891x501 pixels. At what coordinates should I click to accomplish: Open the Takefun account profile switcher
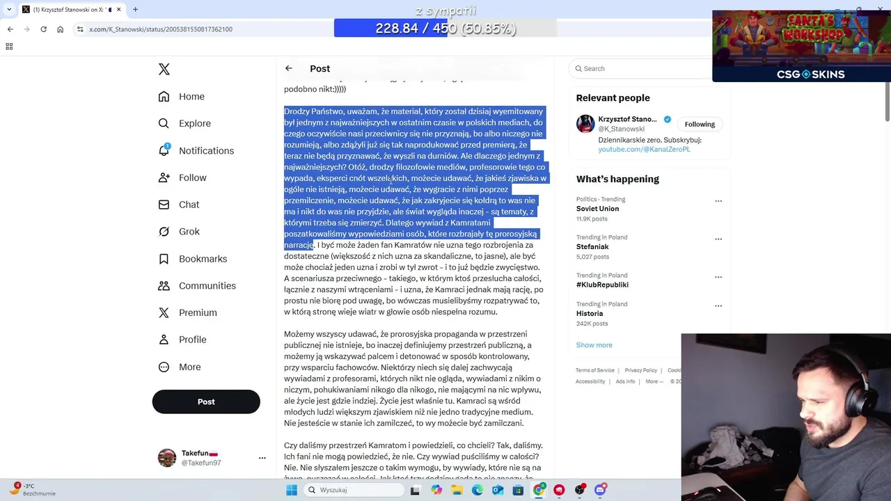pyautogui.click(x=212, y=458)
